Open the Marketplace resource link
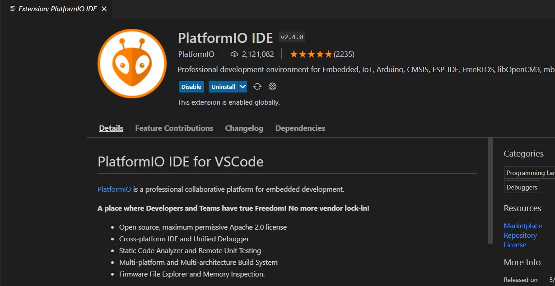Image resolution: width=555 pixels, height=286 pixels. pos(523,226)
